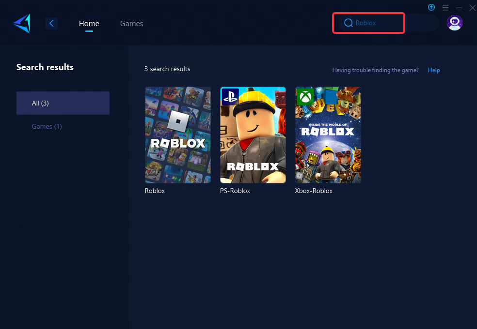This screenshot has height=329, width=477.
Task: Open the hamburger menu icon
Action: pos(445,8)
